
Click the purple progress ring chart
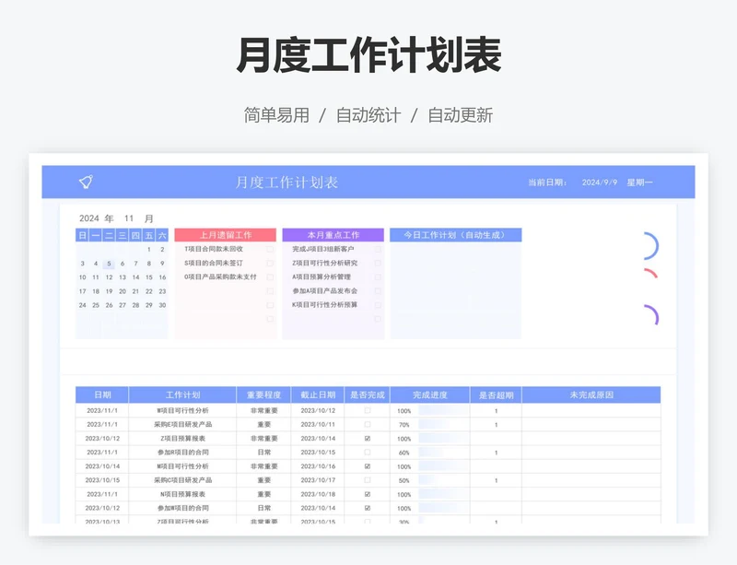coord(649,316)
